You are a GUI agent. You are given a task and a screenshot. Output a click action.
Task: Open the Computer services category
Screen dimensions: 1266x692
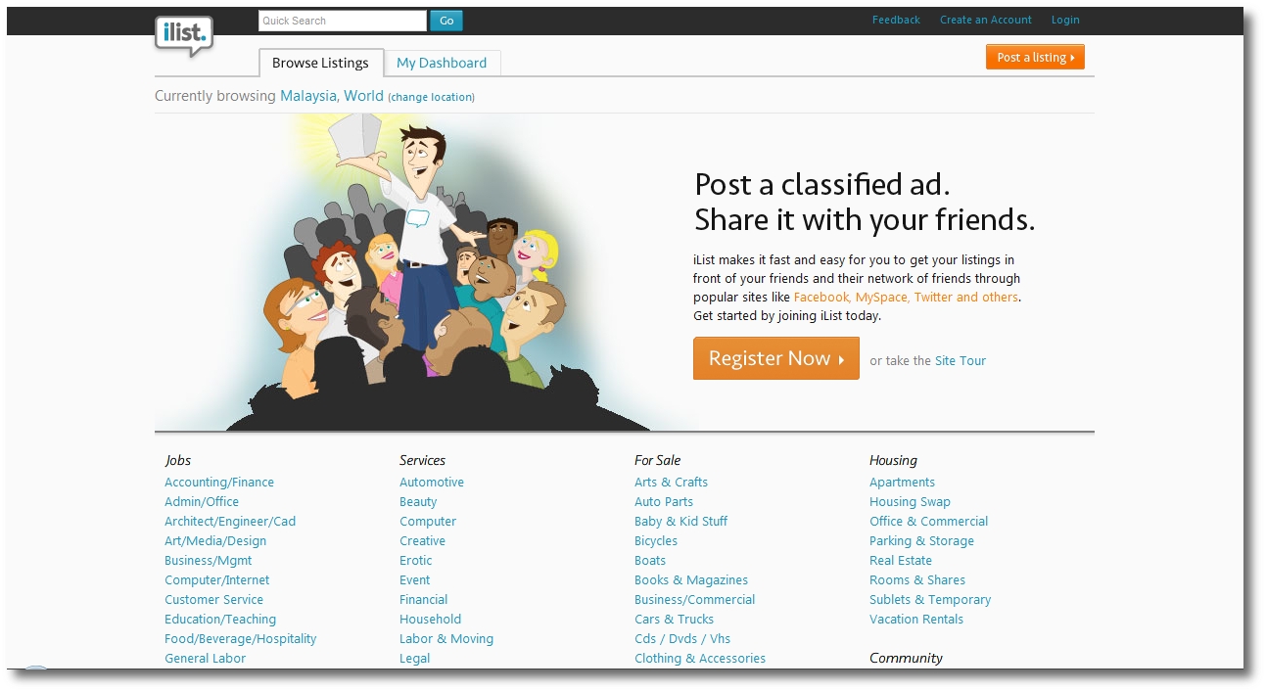click(x=428, y=522)
